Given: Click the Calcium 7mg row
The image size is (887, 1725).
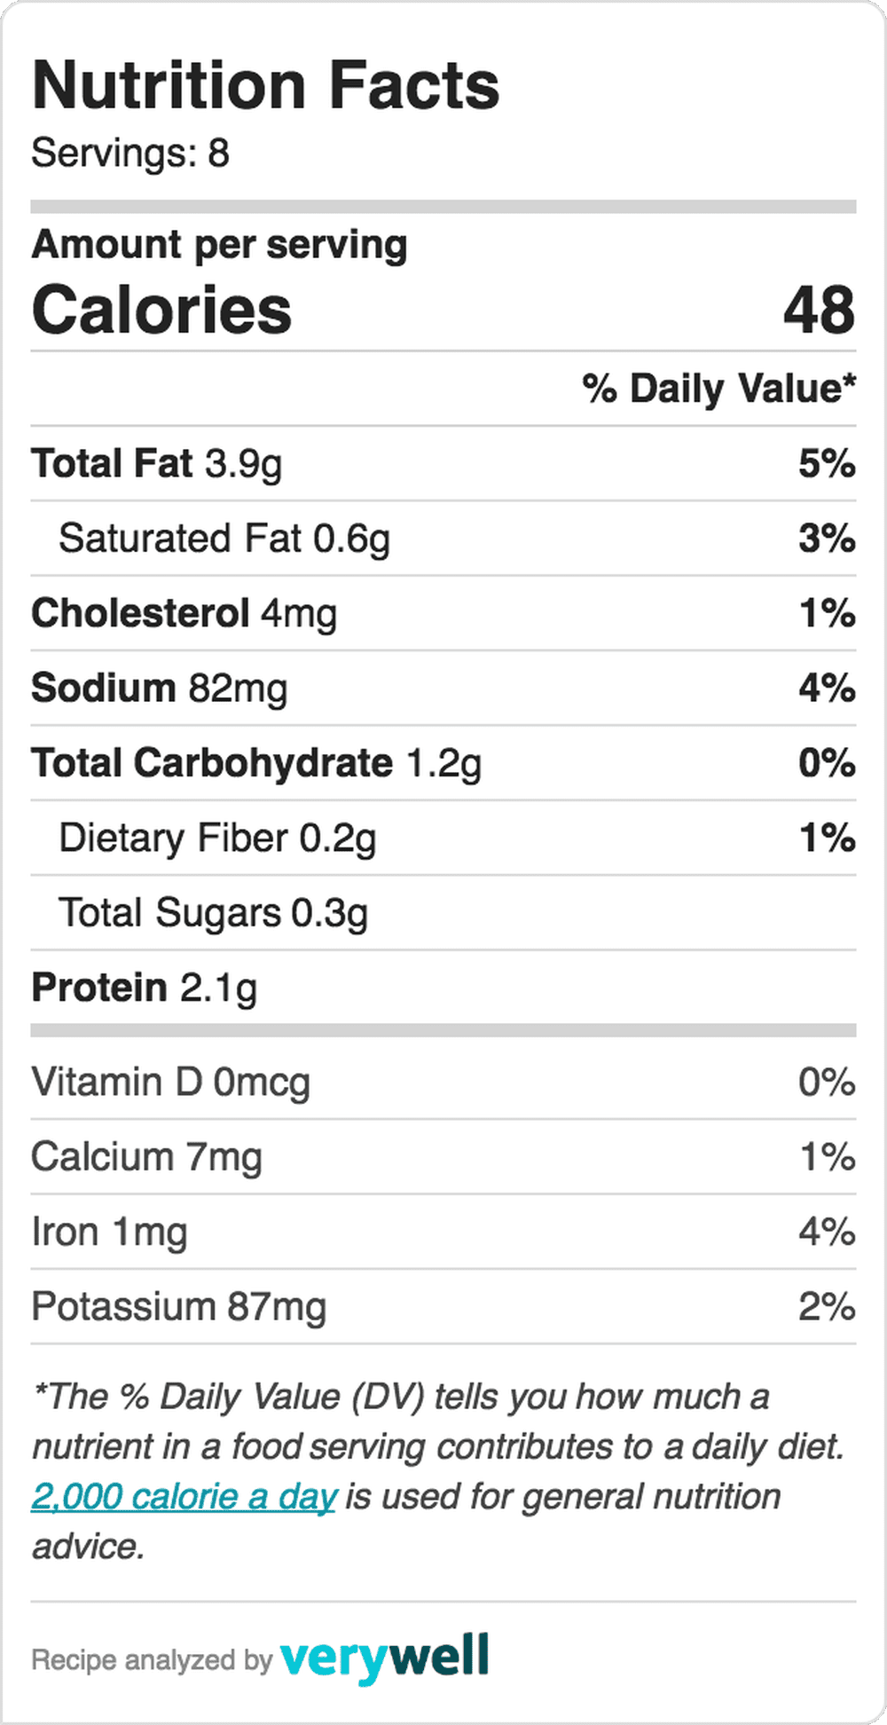Looking at the screenshot, I should (443, 1157).
